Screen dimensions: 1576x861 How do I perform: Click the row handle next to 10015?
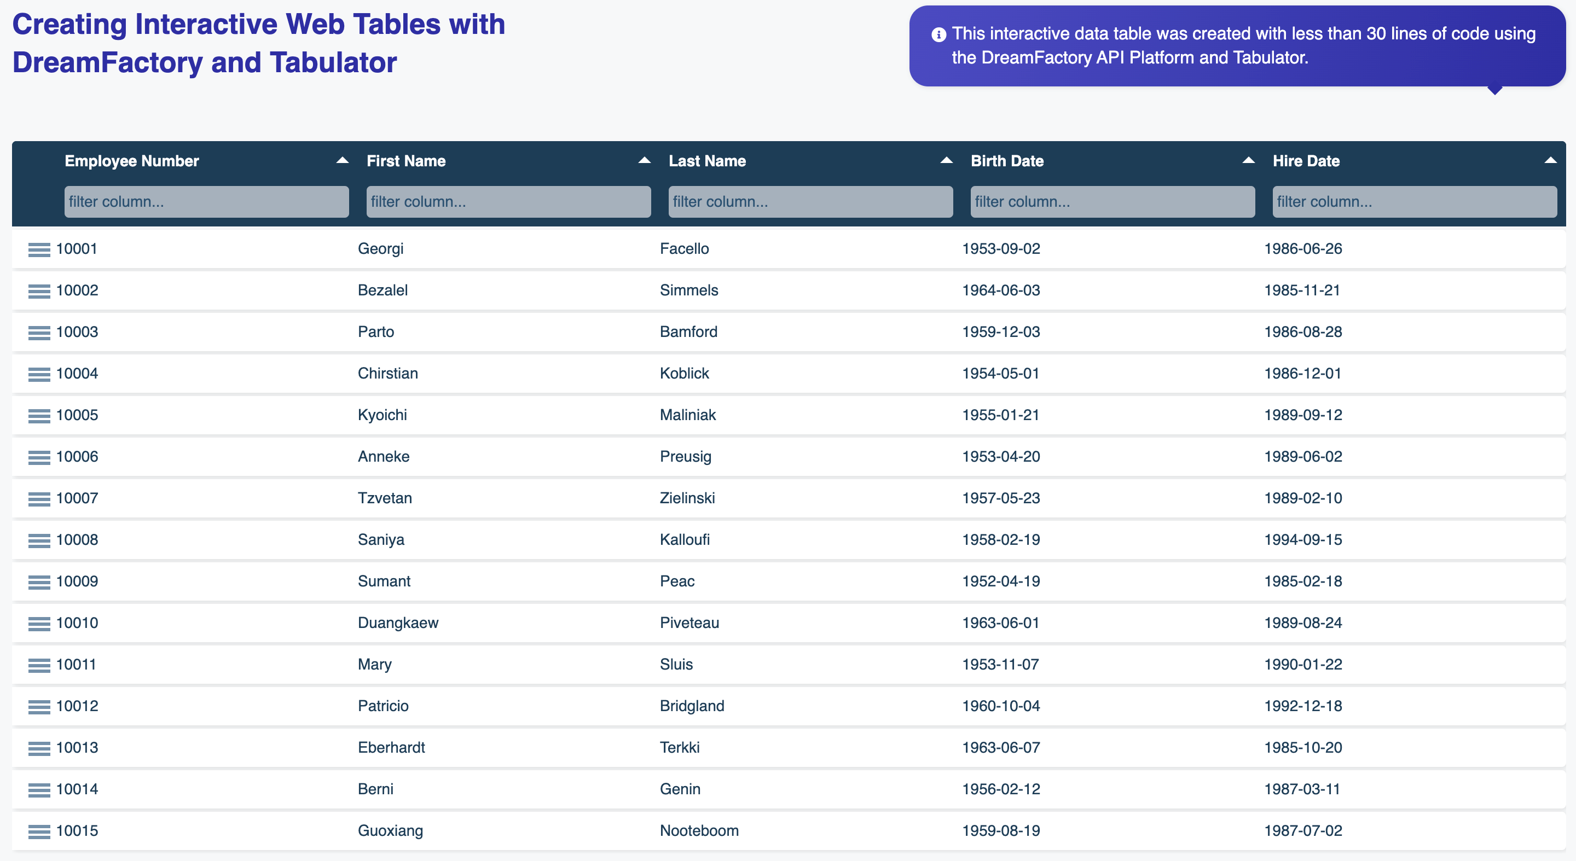pos(39,831)
